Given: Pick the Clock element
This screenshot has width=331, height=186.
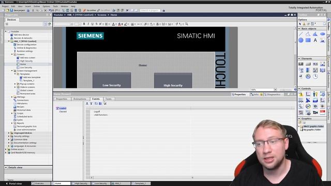Looking at the screenshot, I should coord(315,76).
